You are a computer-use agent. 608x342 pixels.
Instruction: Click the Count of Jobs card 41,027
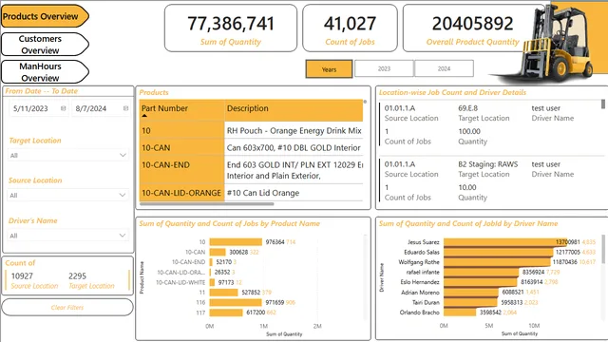click(x=350, y=28)
